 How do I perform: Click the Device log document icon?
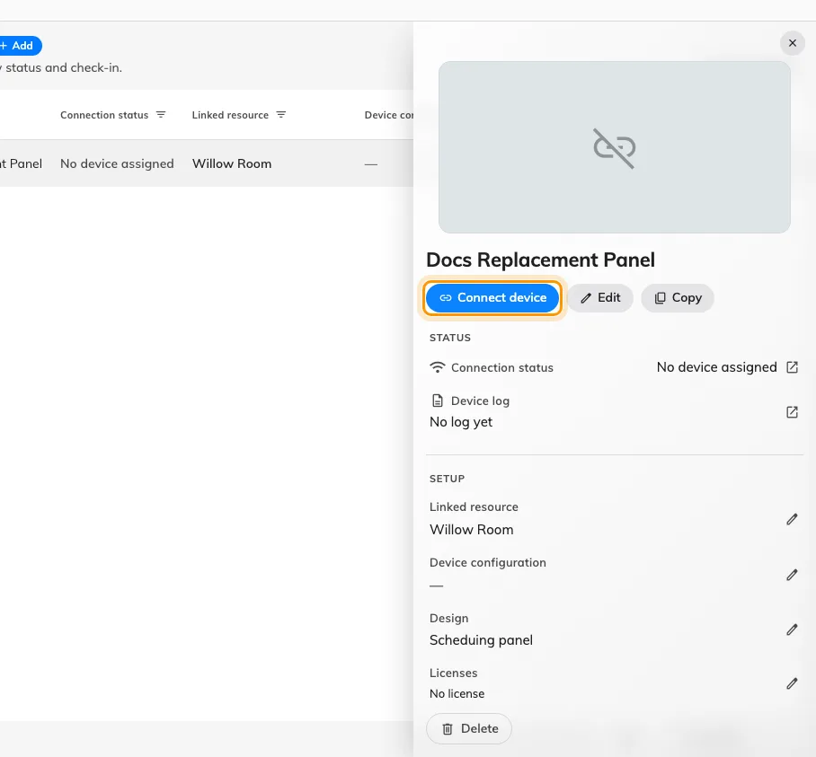(x=438, y=401)
